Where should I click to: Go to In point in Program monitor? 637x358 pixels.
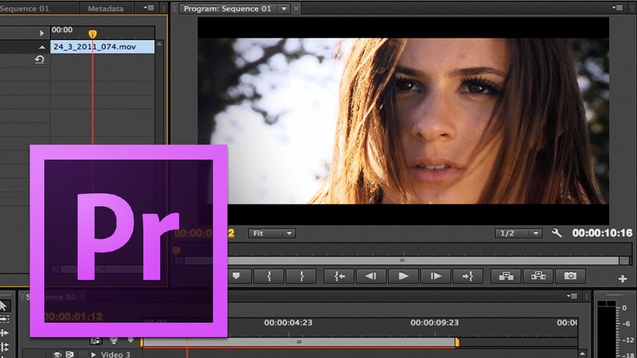click(x=339, y=276)
